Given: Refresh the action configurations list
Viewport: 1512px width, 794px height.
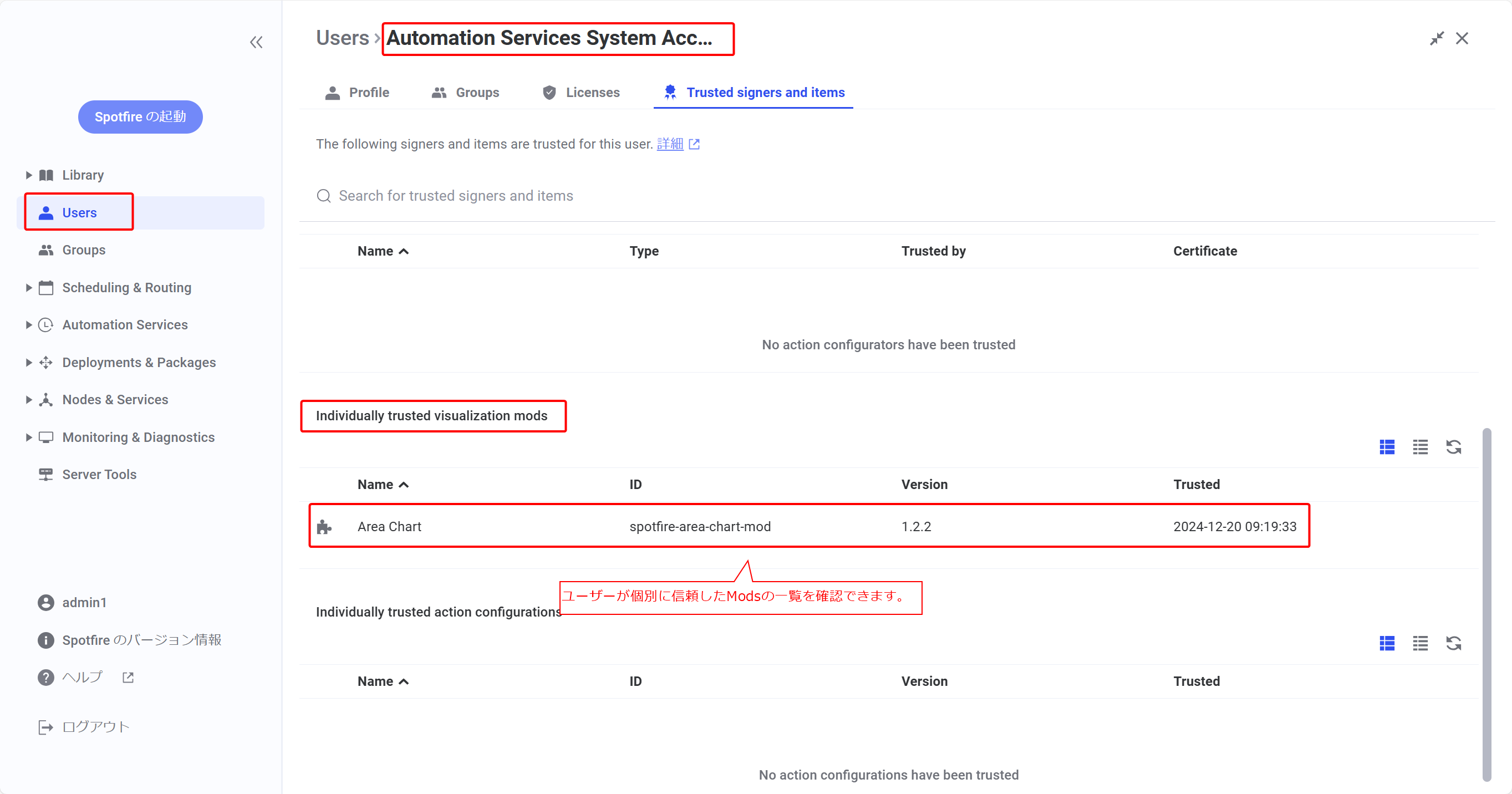Looking at the screenshot, I should 1454,644.
